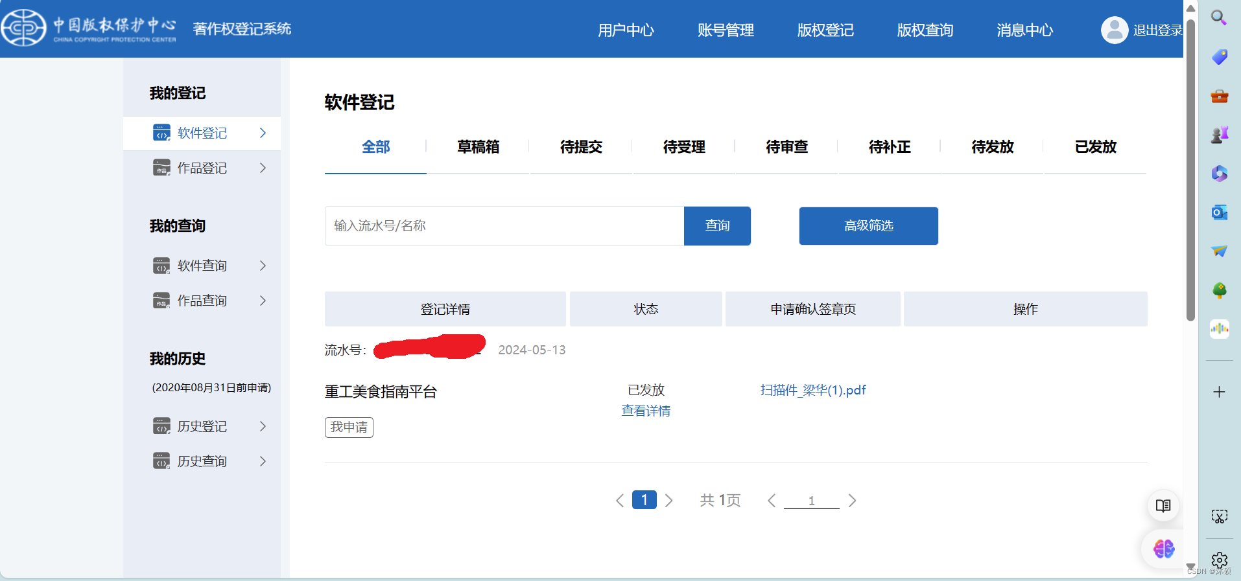This screenshot has height=581, width=1241.
Task: Click the user avatar icon
Action: (1115, 30)
